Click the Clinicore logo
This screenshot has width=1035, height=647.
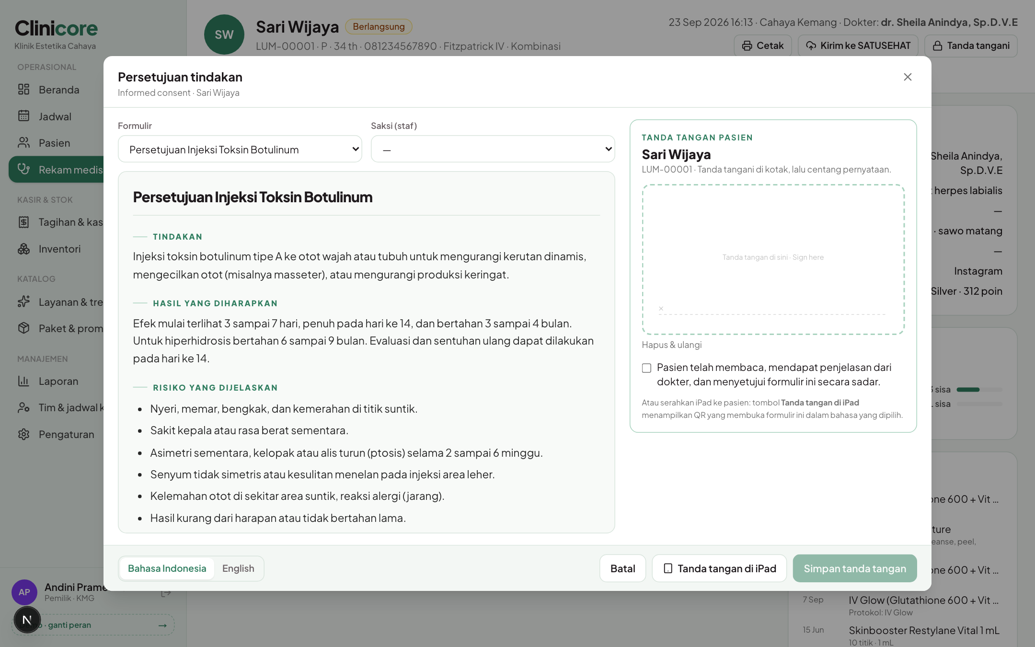[56, 28]
